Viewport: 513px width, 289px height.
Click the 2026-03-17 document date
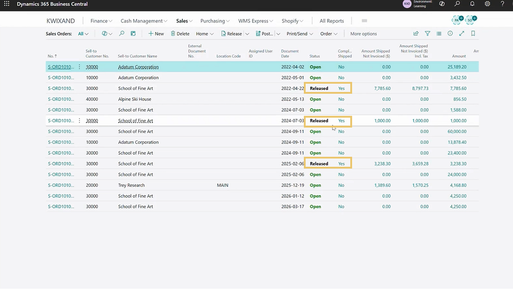coord(293,206)
